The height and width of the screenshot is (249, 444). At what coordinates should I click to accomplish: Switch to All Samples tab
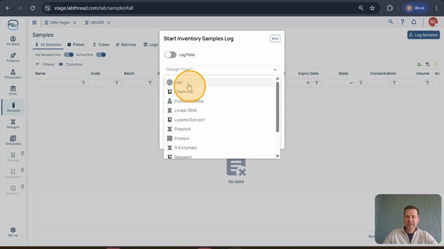click(x=48, y=45)
